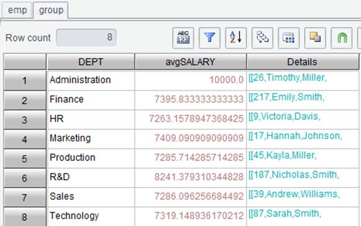Viewport: 361px width, 226px height.
Task: Click the R&D cell
Action: click(91, 178)
